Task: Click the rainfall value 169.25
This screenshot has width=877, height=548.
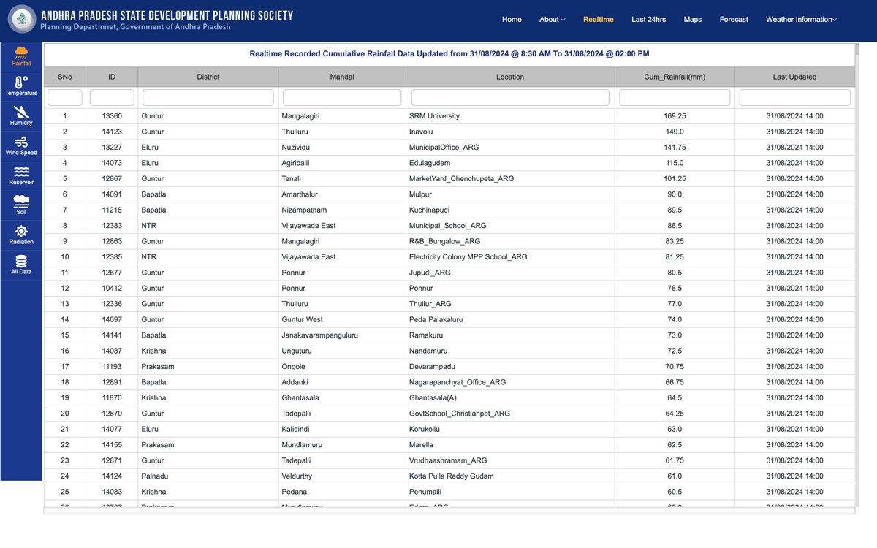Action: pyautogui.click(x=675, y=116)
